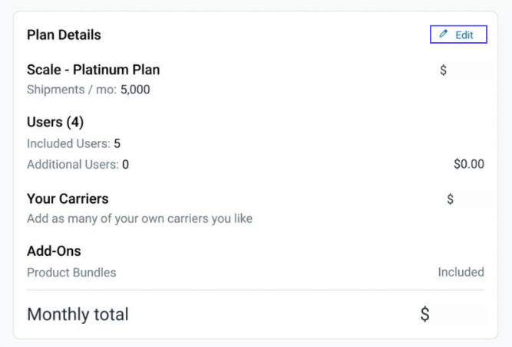Click the Plan Details heading
Screen dimensions: 512x347
[x=64, y=35]
